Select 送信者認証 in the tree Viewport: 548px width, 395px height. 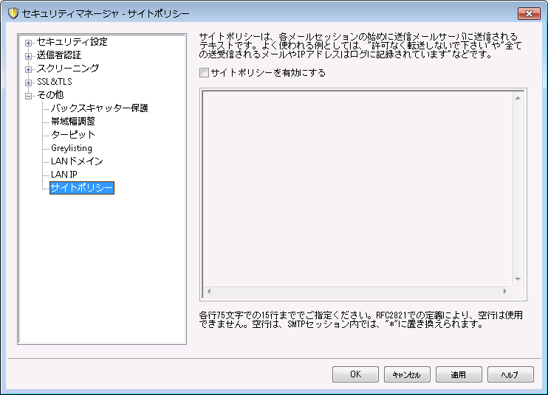coord(59,55)
